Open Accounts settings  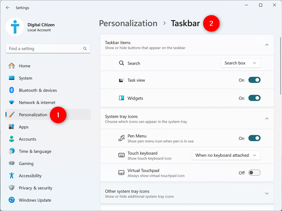[x=48, y=139]
